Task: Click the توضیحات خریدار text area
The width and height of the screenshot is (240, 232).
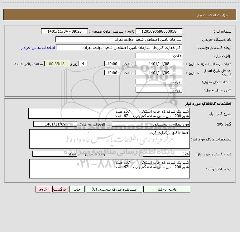Action: [x=109, y=169]
